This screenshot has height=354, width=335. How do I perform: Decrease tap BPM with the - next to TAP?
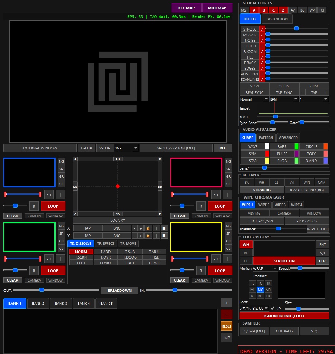(302, 93)
